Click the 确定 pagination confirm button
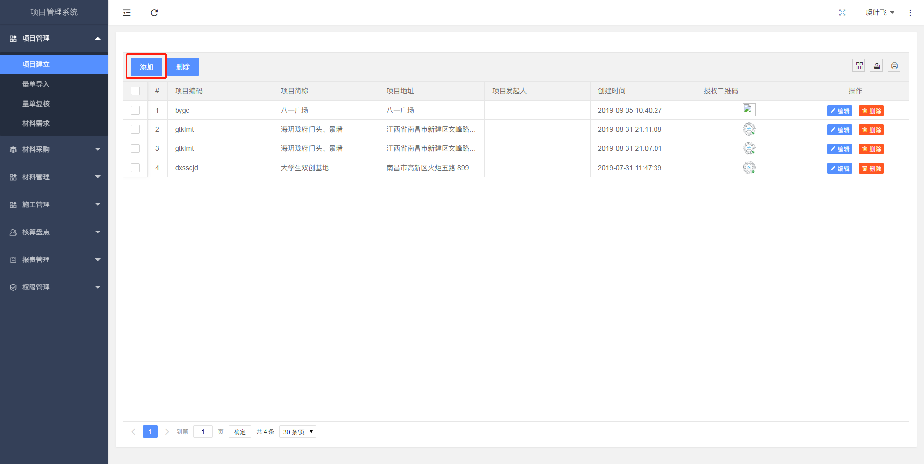Viewport: 924px width, 464px height. pyautogui.click(x=240, y=432)
